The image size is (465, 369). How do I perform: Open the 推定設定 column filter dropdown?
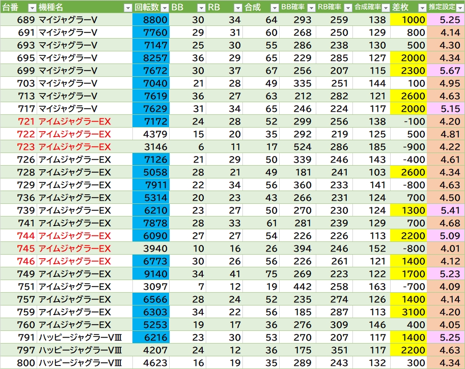460,8
